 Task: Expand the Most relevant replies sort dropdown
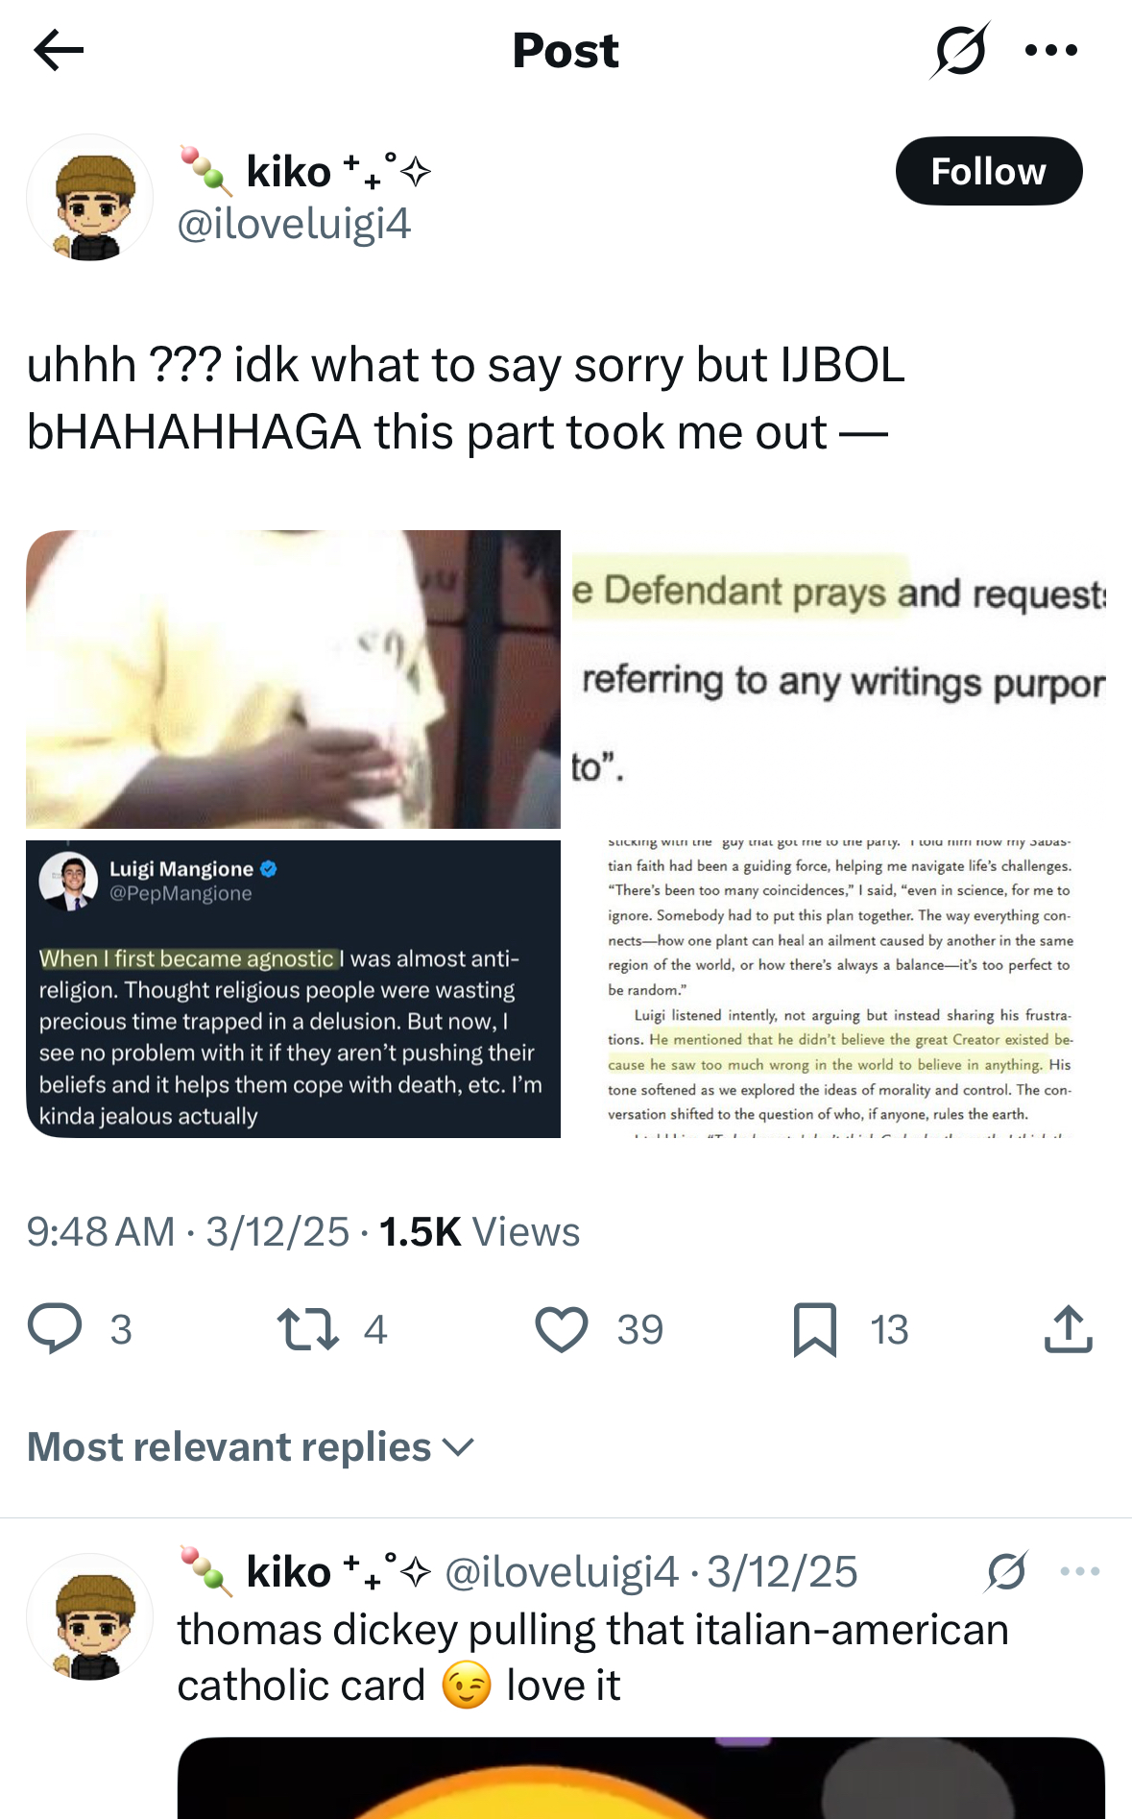pos(252,1446)
